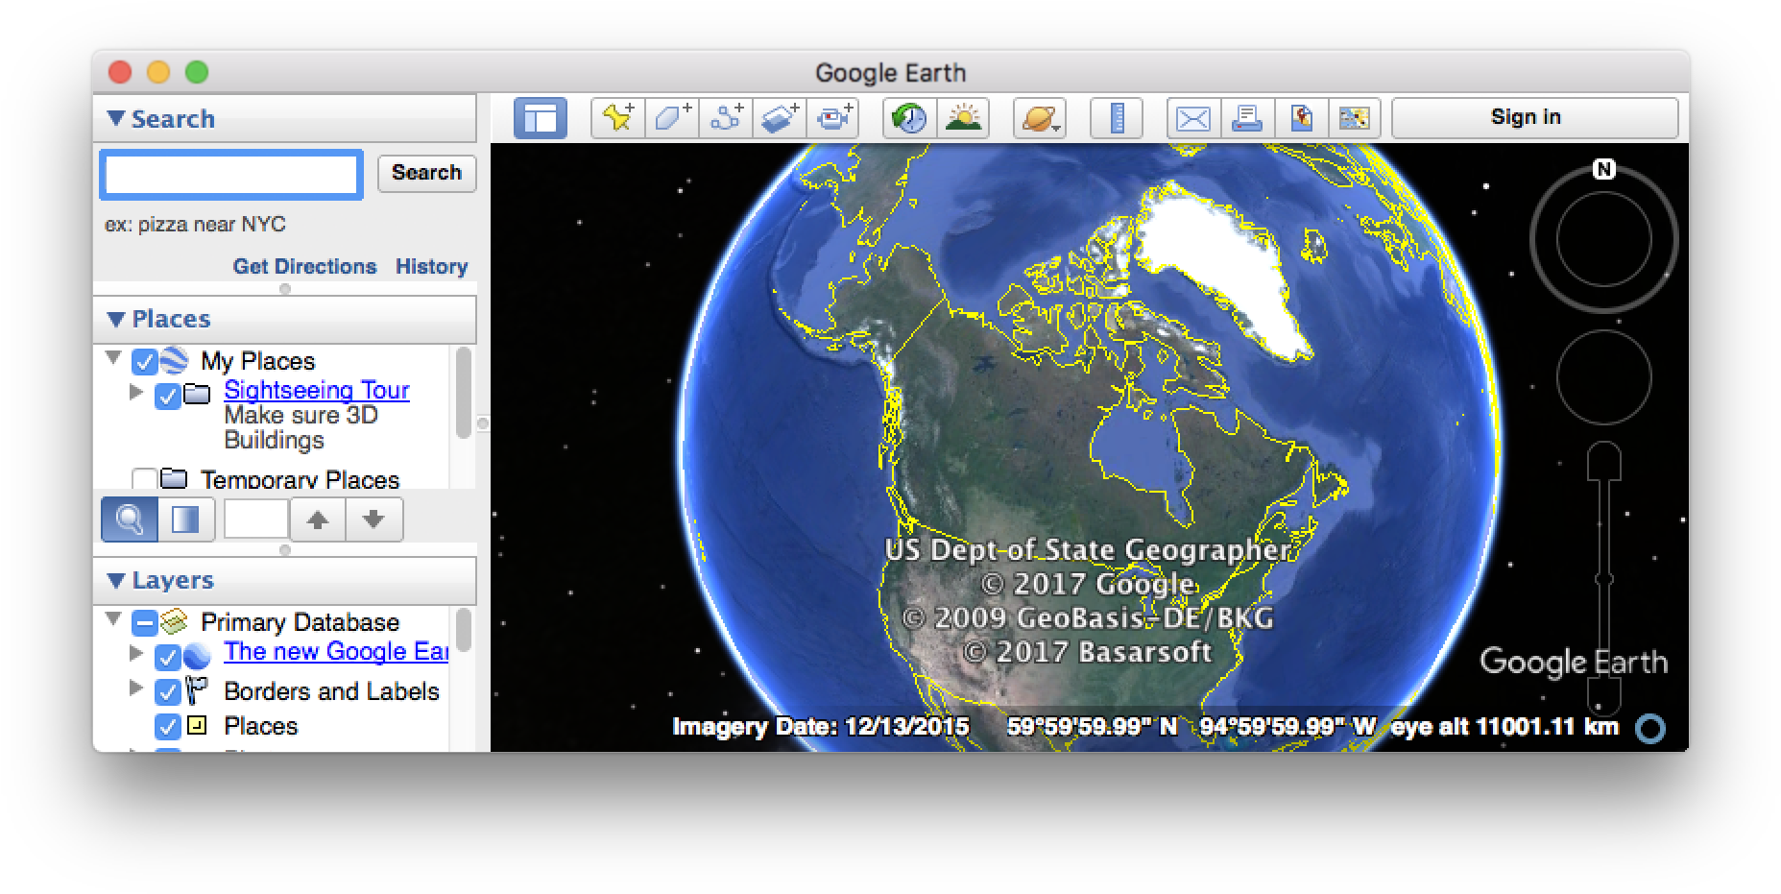
Task: Collapse the Places panel header
Action: click(x=117, y=320)
